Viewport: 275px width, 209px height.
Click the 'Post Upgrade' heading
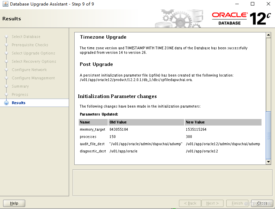[x=96, y=64]
